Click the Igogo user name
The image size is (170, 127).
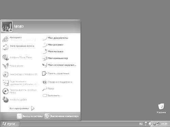click(19, 26)
